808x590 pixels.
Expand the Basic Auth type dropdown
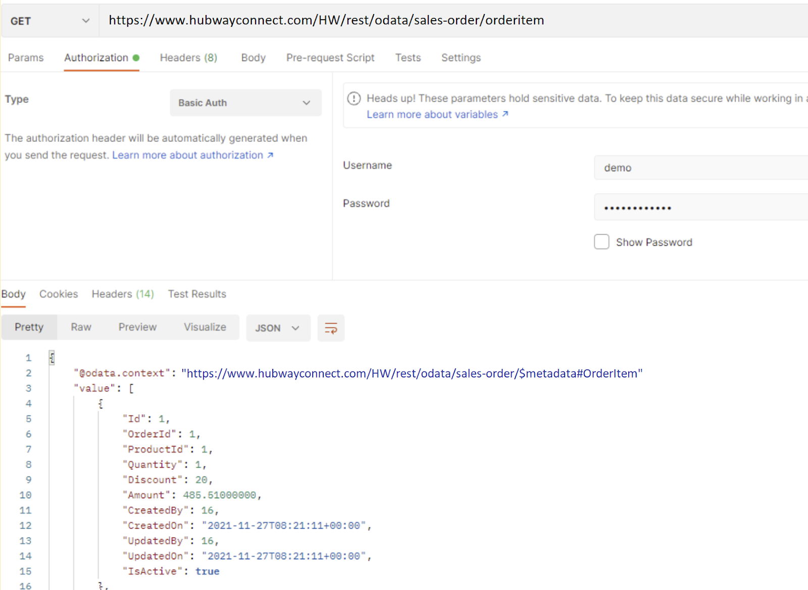pyautogui.click(x=245, y=103)
